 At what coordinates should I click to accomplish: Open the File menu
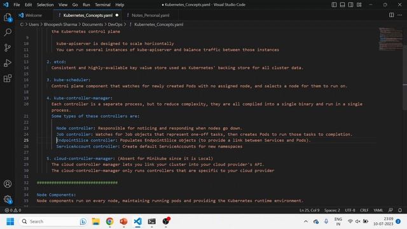click(x=17, y=4)
